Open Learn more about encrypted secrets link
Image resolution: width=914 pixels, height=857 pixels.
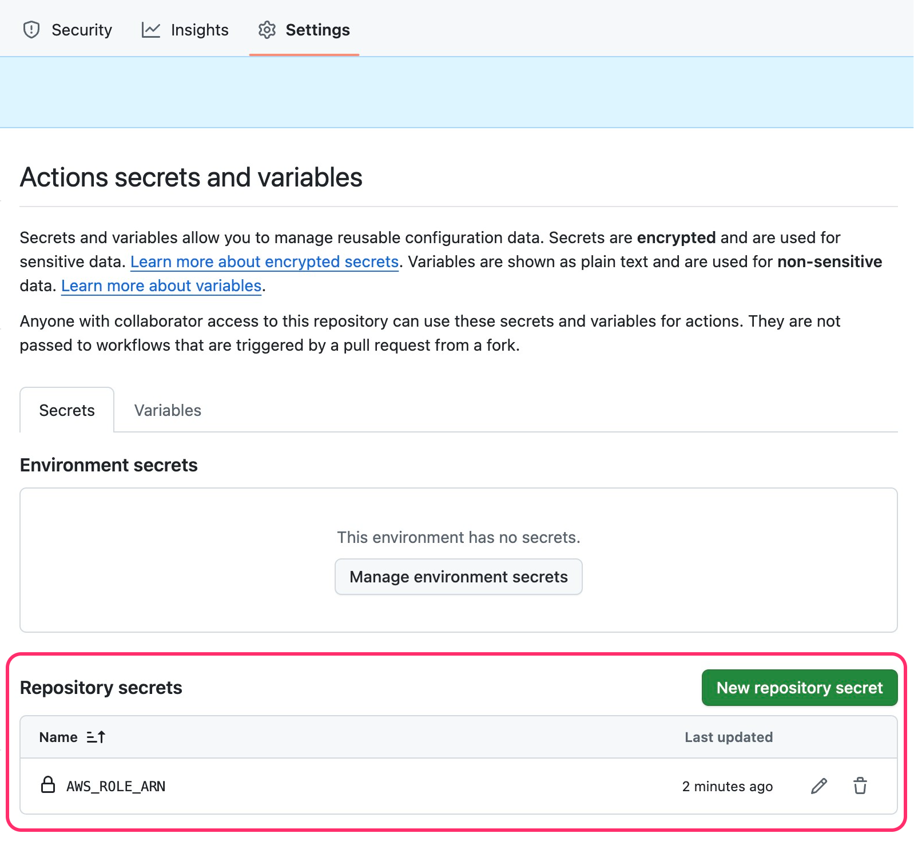[264, 261]
